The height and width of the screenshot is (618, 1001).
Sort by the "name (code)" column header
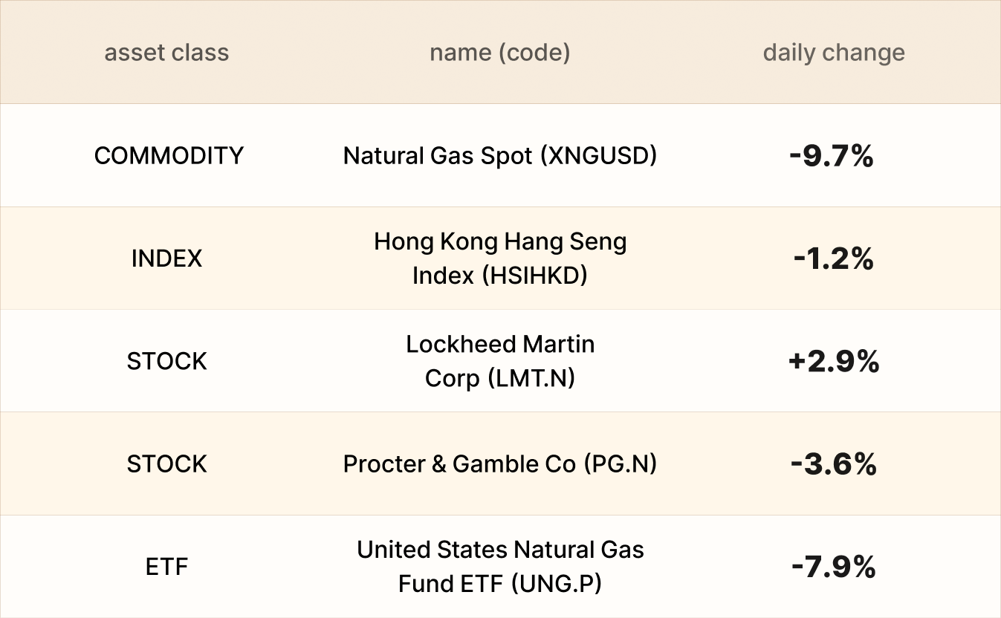tap(499, 53)
